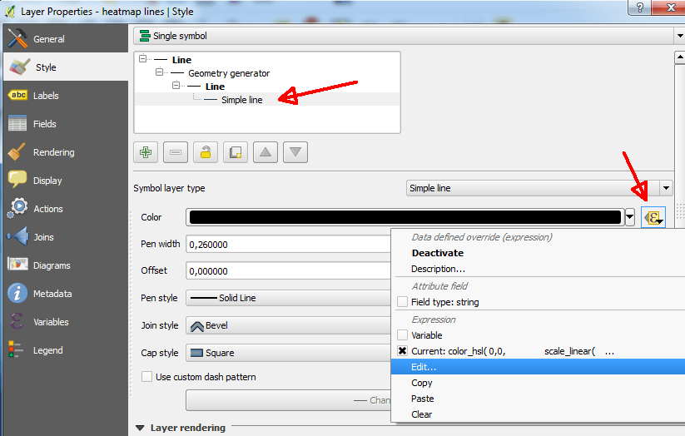Image resolution: width=685 pixels, height=436 pixels.
Task: Enable Use custom dash pattern
Action: (146, 377)
